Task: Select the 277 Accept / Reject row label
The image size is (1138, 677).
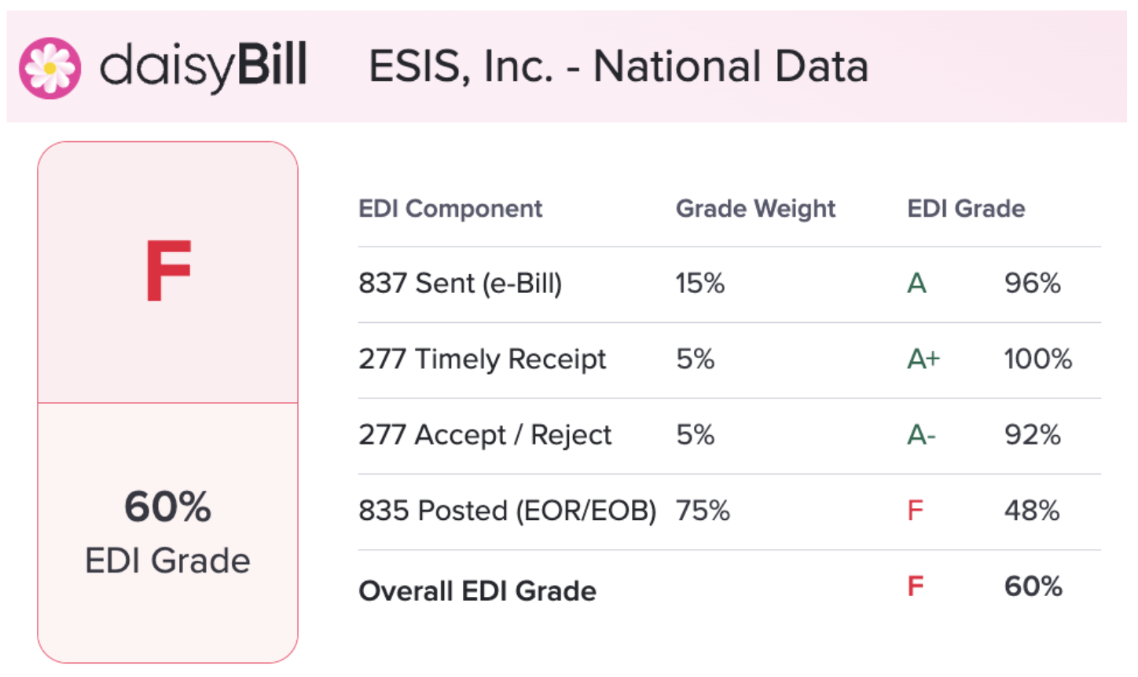Action: coord(485,435)
